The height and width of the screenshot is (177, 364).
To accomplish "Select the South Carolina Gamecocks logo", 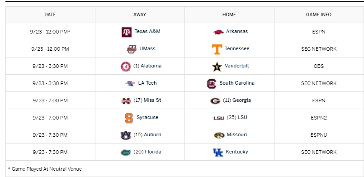I will click(x=212, y=84).
